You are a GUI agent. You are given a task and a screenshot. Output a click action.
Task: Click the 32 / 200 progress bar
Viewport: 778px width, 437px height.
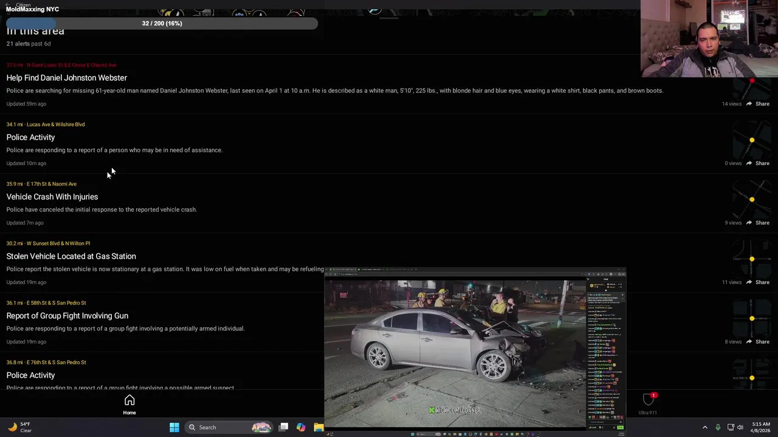(x=162, y=23)
